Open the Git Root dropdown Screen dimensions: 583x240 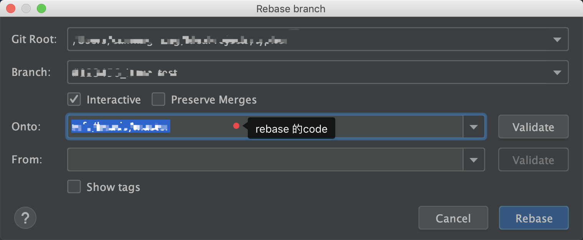(558, 39)
